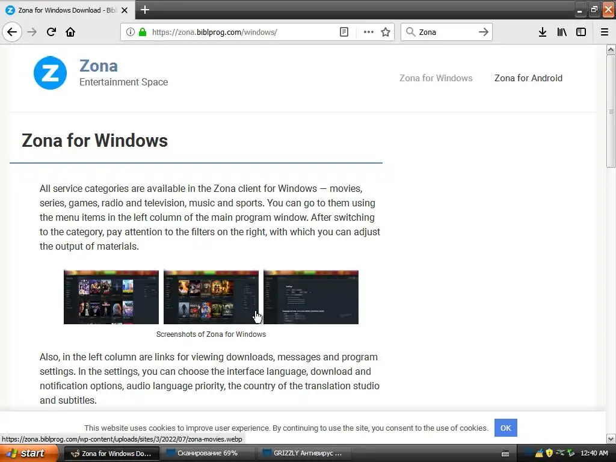Open the Windows start menu

click(29, 454)
